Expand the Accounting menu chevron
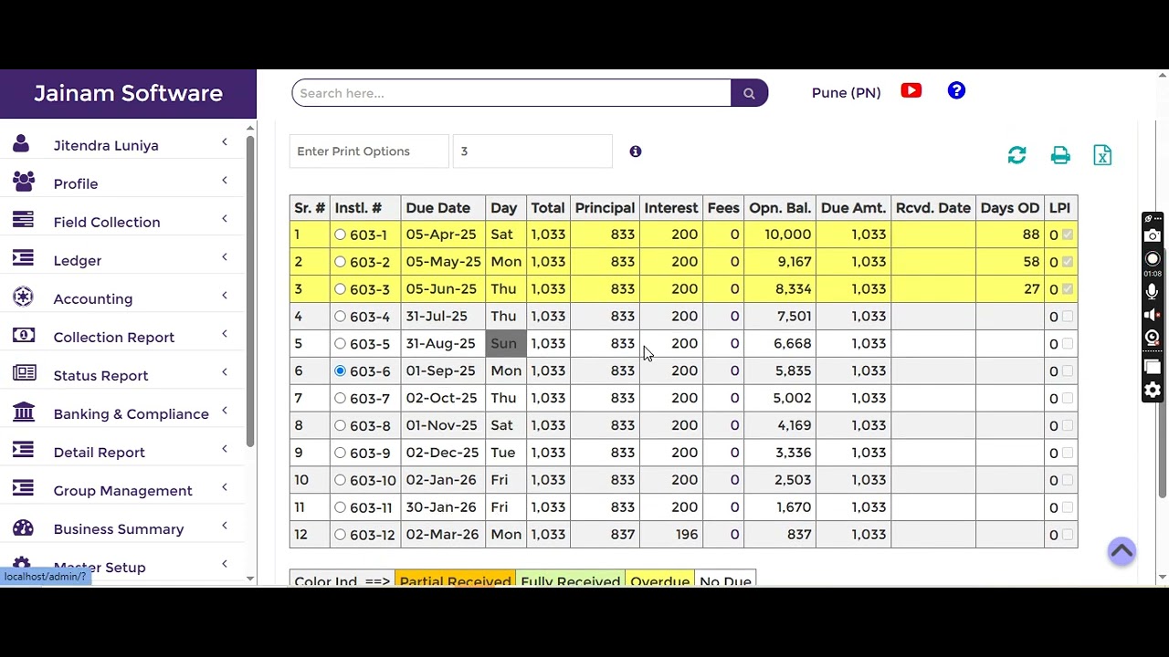This screenshot has height=657, width=1169. [224, 296]
